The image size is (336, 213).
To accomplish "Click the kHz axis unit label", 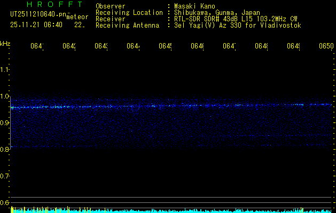I will coord(5,43).
